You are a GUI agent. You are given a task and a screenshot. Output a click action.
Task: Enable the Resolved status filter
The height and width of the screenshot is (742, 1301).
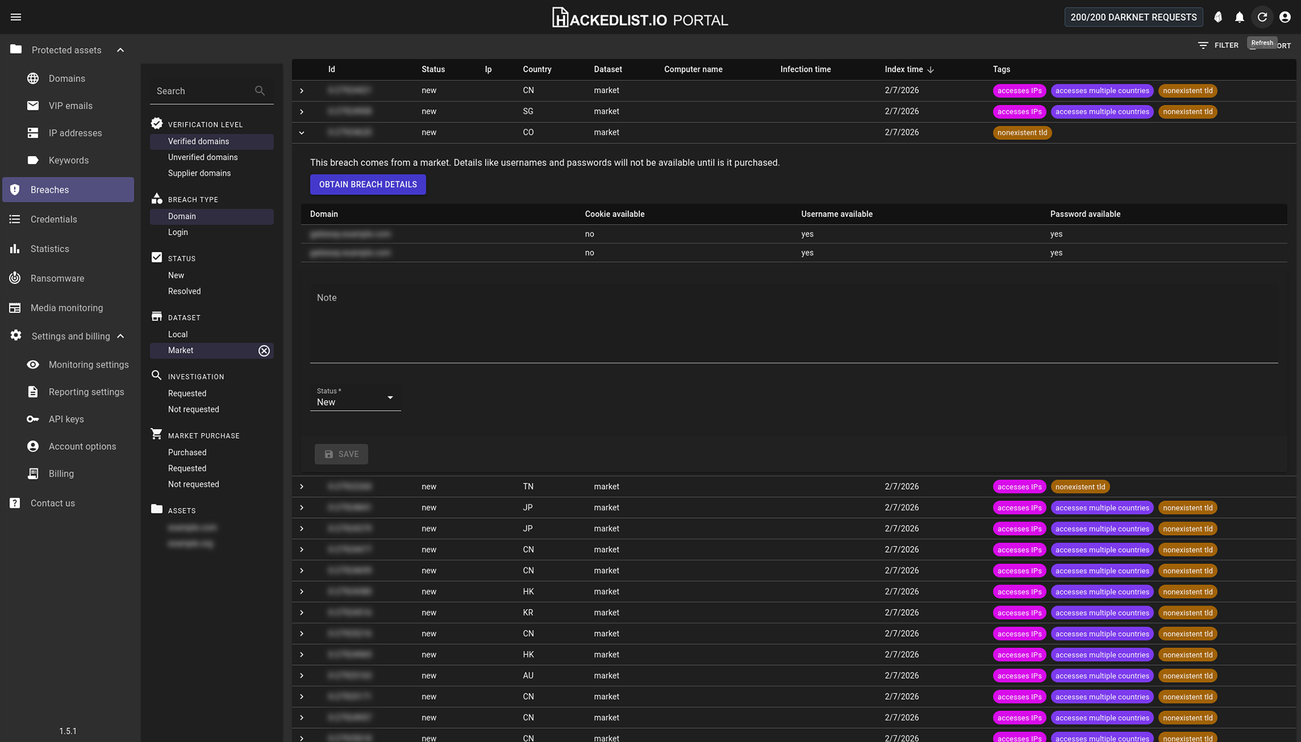click(x=184, y=291)
